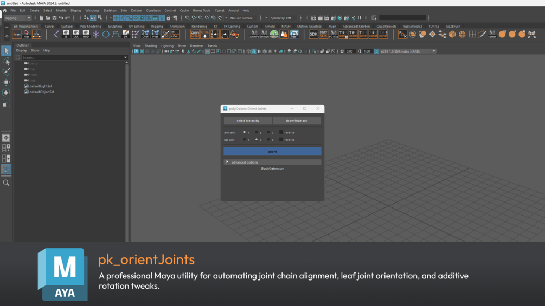The image size is (545, 306).
Task: Select the Rotate tool in toolbox
Action: click(7, 93)
